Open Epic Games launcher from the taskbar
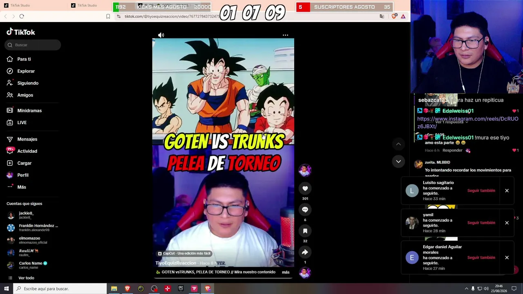523x294 pixels. click(181, 289)
